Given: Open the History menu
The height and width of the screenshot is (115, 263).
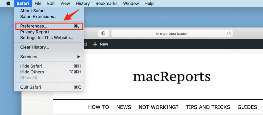Looking at the screenshot, I should tap(83, 3).
